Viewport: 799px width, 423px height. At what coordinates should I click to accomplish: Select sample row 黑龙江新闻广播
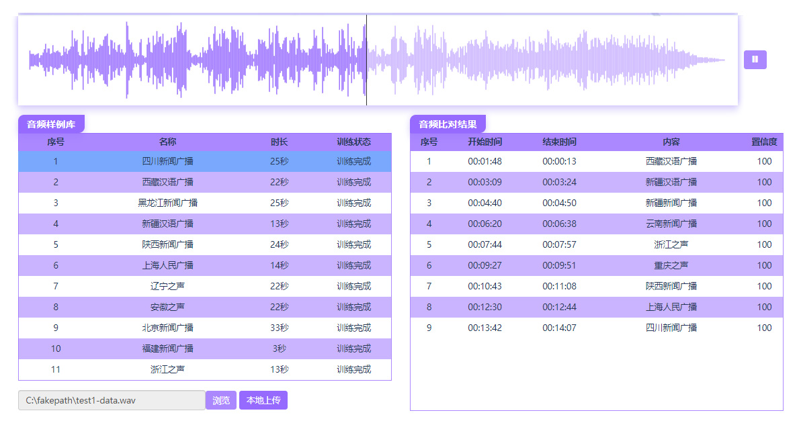(205, 203)
